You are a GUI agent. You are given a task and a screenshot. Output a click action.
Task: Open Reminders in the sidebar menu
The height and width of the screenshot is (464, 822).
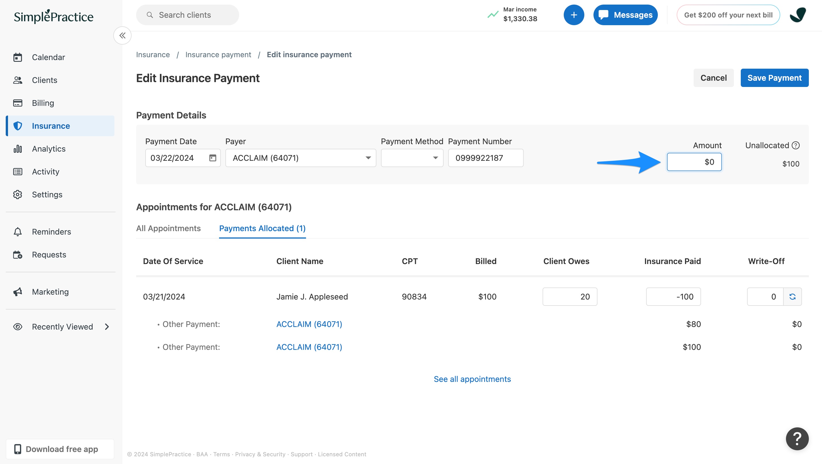(60, 232)
